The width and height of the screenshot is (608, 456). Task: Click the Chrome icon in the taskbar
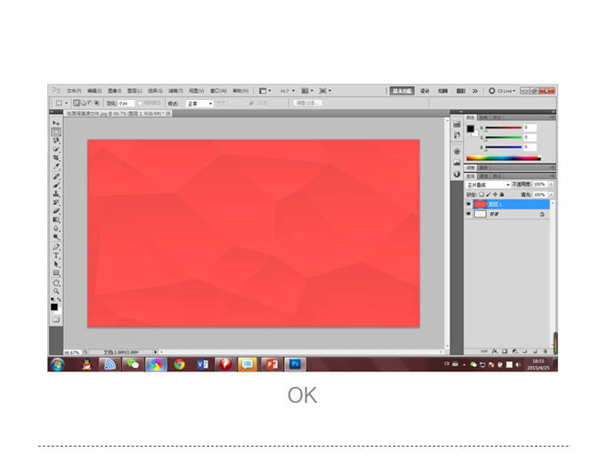pos(179,364)
